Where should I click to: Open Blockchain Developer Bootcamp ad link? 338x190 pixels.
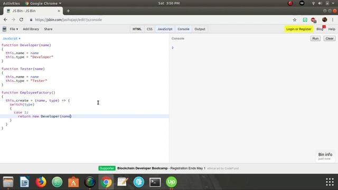(x=161, y=168)
